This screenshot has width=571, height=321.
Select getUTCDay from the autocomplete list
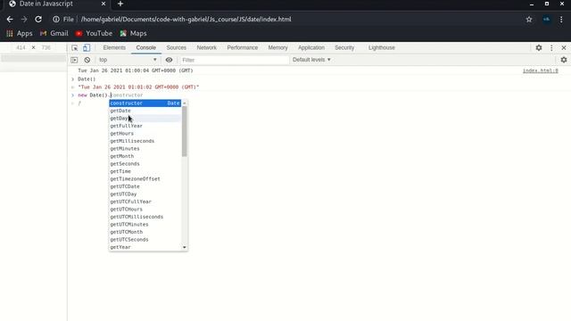[145, 194]
